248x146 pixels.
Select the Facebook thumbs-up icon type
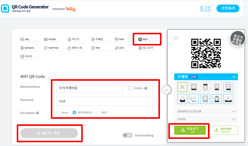coord(69,48)
